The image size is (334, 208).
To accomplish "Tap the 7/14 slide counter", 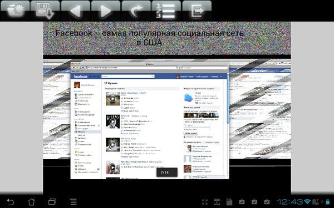I will (x=167, y=173).
